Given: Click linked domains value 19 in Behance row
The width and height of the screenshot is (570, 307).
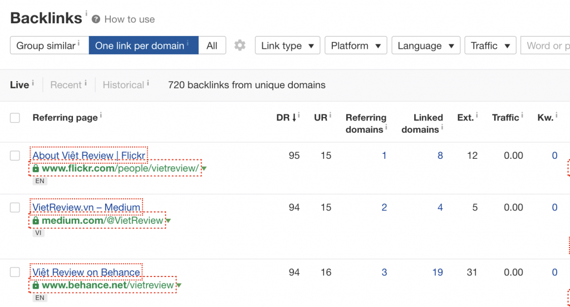Looking at the screenshot, I should (438, 272).
